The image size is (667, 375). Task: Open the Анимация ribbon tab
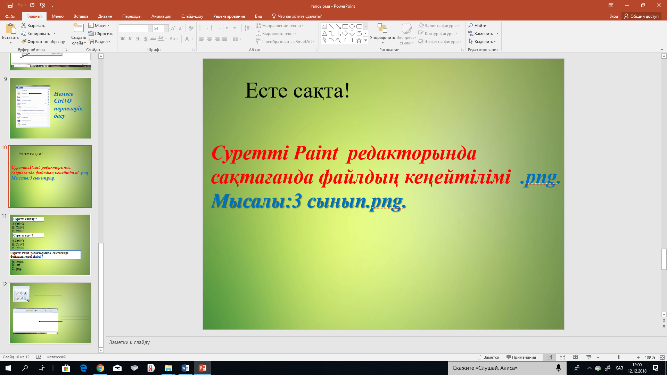[x=161, y=16]
